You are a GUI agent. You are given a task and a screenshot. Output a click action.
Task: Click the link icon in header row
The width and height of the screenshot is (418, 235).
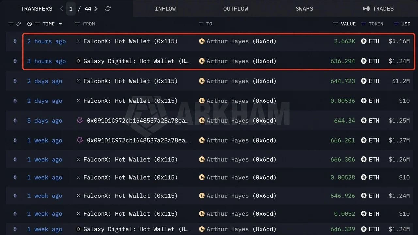coord(19,24)
